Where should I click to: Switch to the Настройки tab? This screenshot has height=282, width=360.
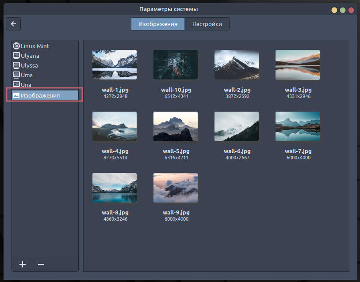(207, 24)
